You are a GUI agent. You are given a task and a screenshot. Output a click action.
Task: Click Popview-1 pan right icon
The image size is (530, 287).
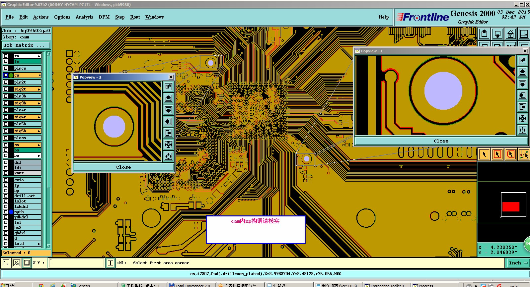(x=522, y=107)
